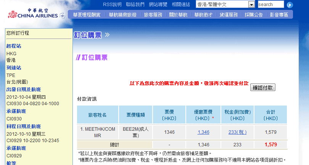This screenshot has height=165, width=309.
Task: Open the 旅客服務 menu
Action: (153, 15)
